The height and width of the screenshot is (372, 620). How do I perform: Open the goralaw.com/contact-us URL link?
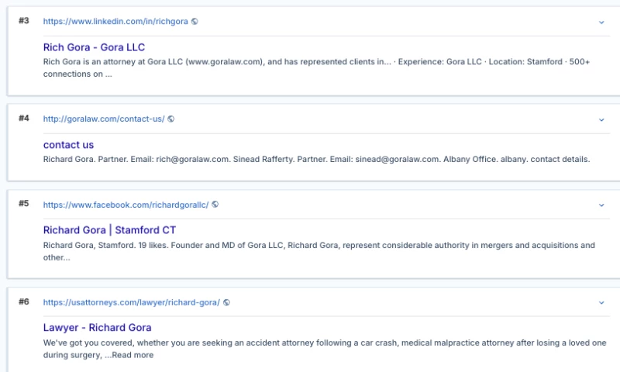pos(104,119)
